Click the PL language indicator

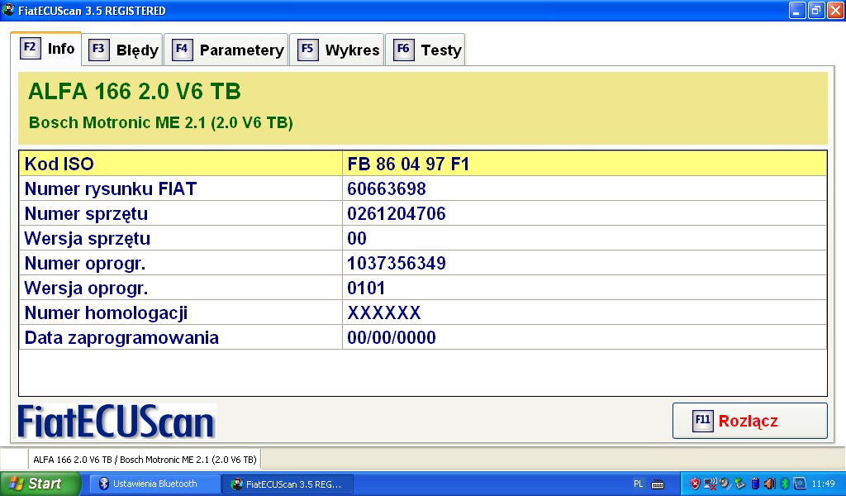(639, 484)
